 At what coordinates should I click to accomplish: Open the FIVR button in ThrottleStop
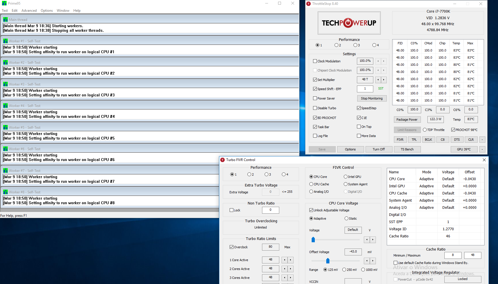(x=400, y=140)
